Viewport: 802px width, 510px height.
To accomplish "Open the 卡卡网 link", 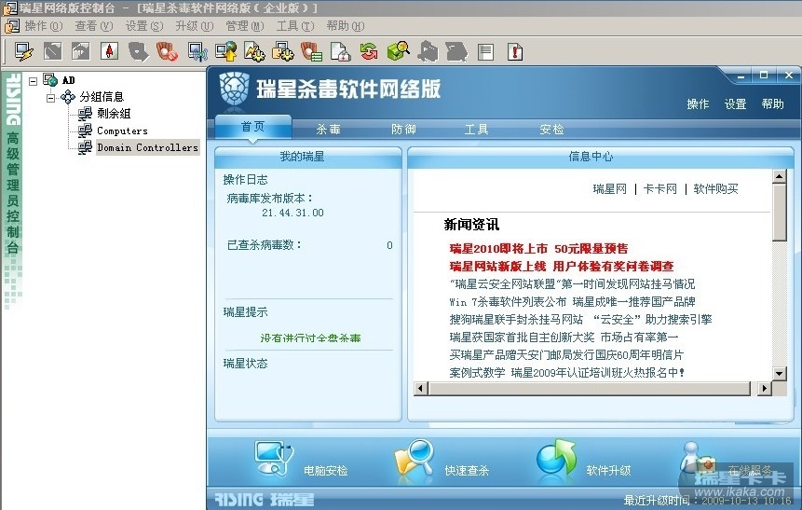I will click(x=659, y=189).
